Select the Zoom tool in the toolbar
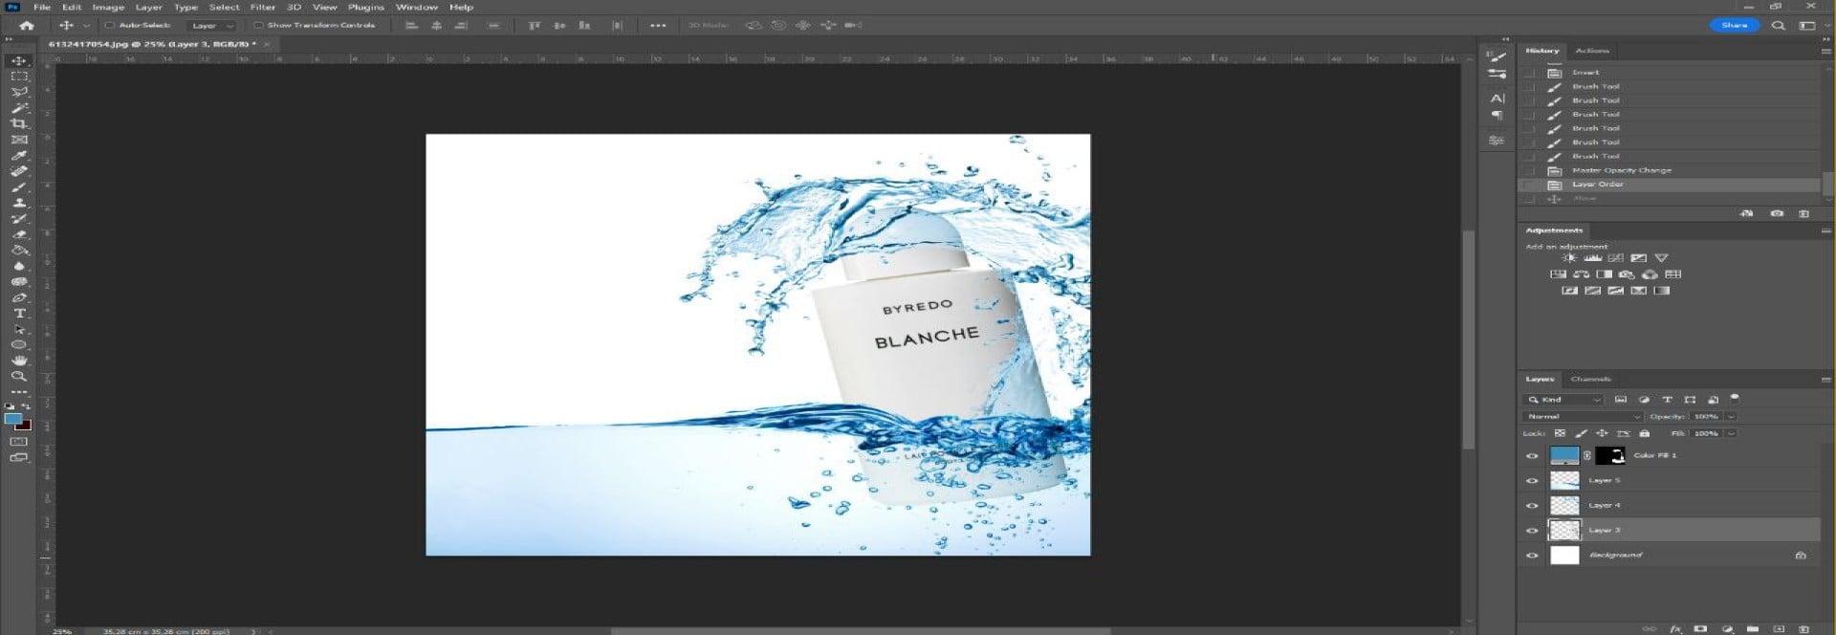 19,377
